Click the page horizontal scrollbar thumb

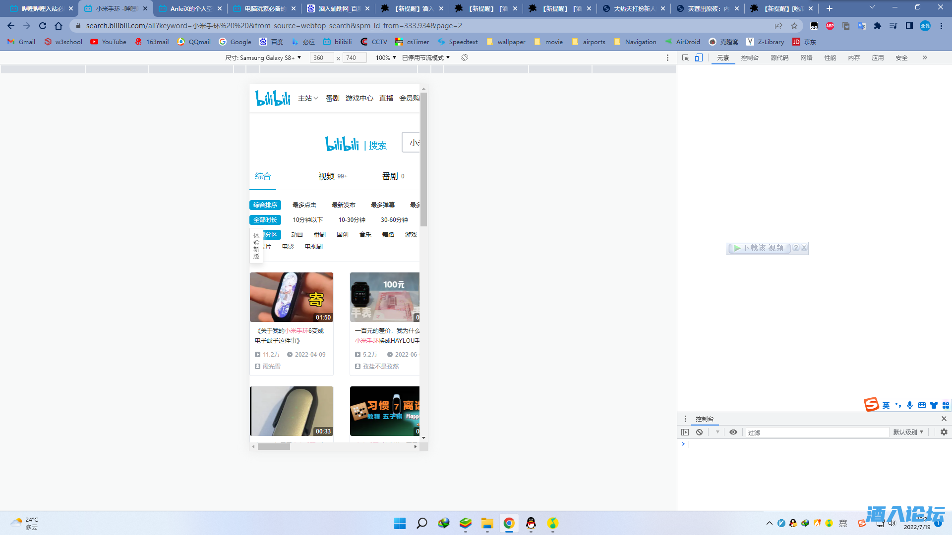[274, 446]
